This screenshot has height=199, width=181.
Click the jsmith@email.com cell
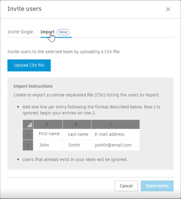tap(115, 145)
